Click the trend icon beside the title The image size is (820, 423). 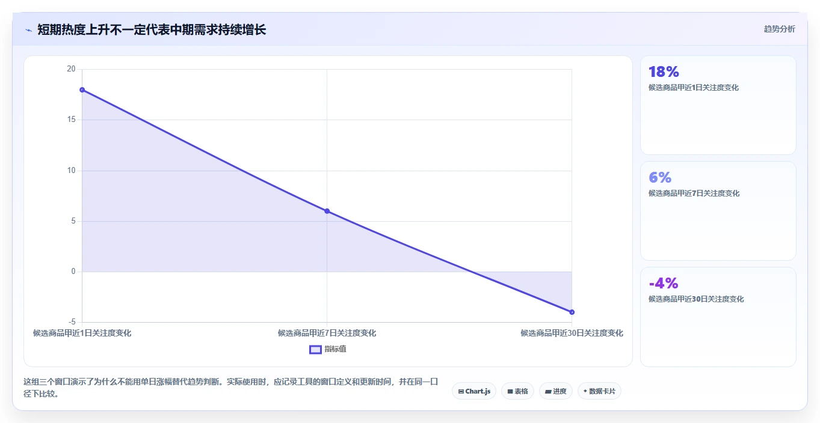28,29
